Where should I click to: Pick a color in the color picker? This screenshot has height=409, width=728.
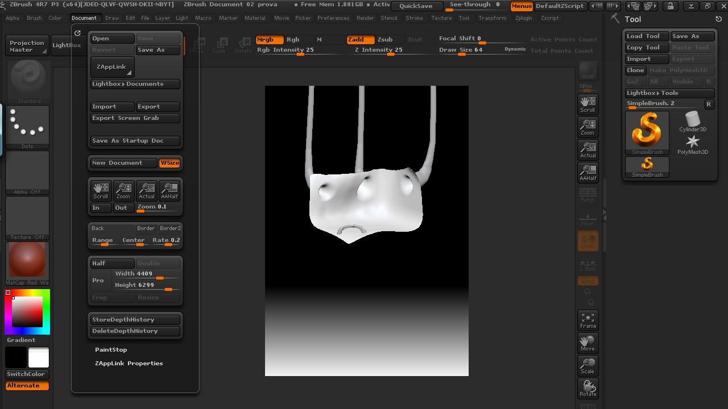pyautogui.click(x=28, y=312)
